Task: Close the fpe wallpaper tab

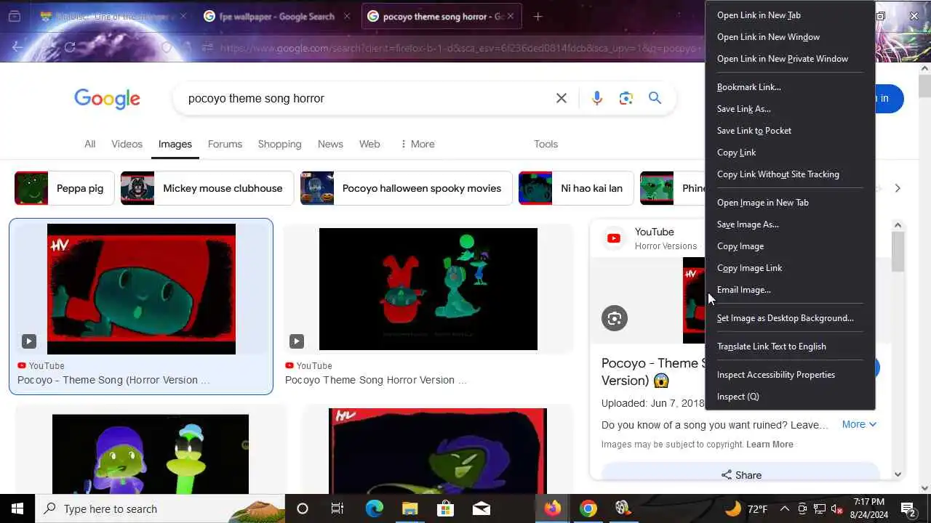Action: [347, 16]
